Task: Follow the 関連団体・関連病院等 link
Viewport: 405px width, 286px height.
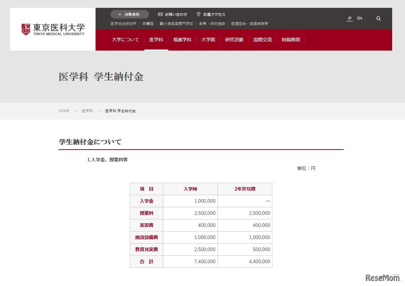Action: tap(250, 24)
